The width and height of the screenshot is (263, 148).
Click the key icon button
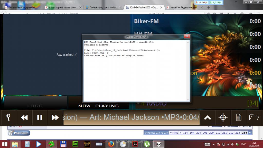tap(8, 118)
